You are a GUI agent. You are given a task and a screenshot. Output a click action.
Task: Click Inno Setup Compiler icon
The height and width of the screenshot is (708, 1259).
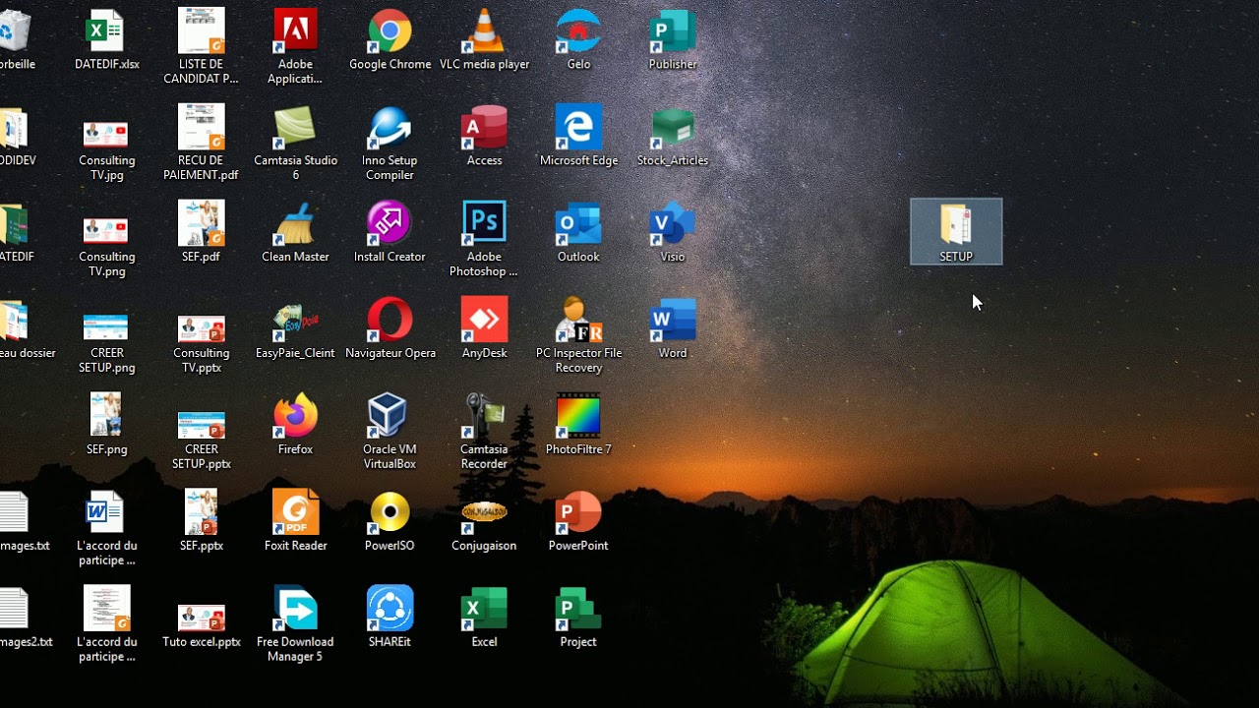point(390,128)
